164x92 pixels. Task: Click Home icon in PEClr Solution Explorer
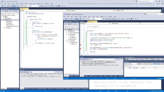pyautogui.click(x=6, y=11)
